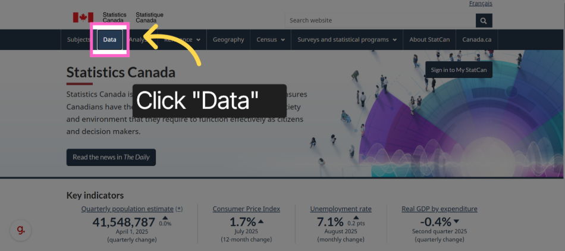Open the Data menu item
The width and height of the screenshot is (565, 251).
(109, 40)
